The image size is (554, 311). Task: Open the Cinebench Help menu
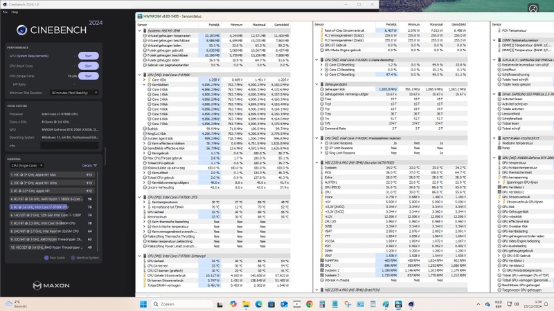15,12
